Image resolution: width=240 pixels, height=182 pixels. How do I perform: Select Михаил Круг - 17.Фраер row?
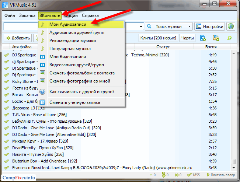click(116, 141)
